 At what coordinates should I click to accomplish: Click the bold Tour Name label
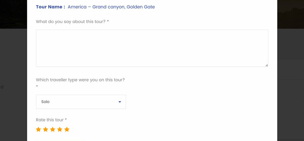(x=50, y=7)
